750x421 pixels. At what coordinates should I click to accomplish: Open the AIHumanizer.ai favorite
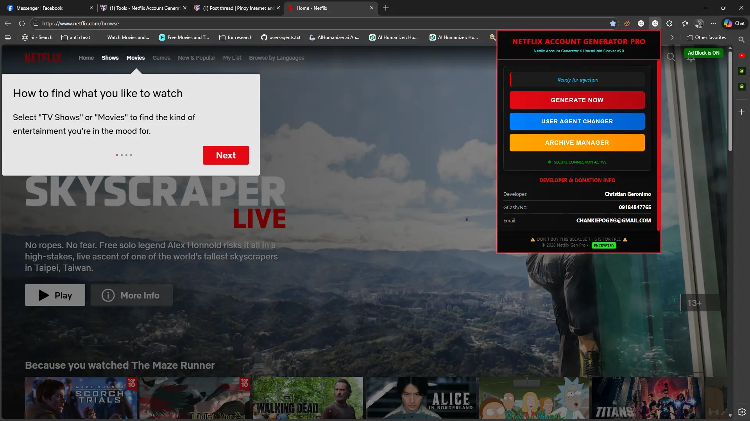click(334, 37)
